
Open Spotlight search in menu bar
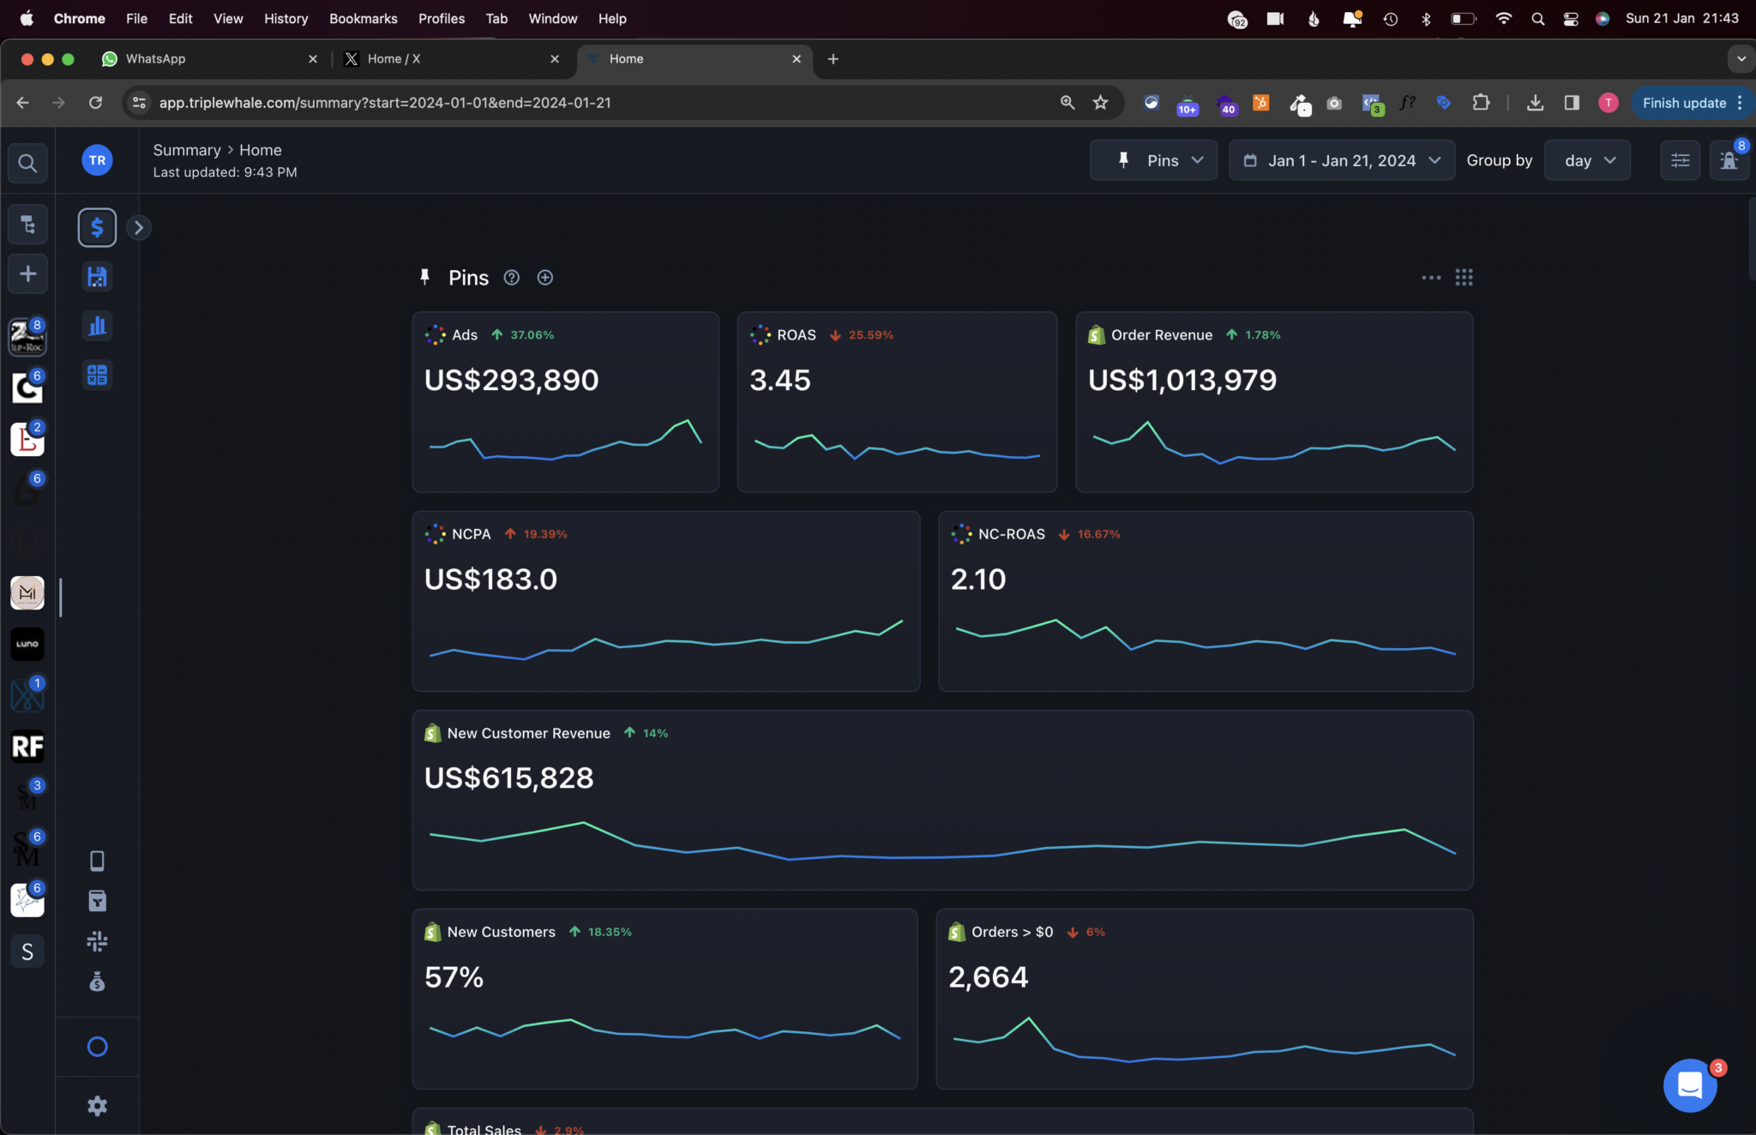(1537, 18)
